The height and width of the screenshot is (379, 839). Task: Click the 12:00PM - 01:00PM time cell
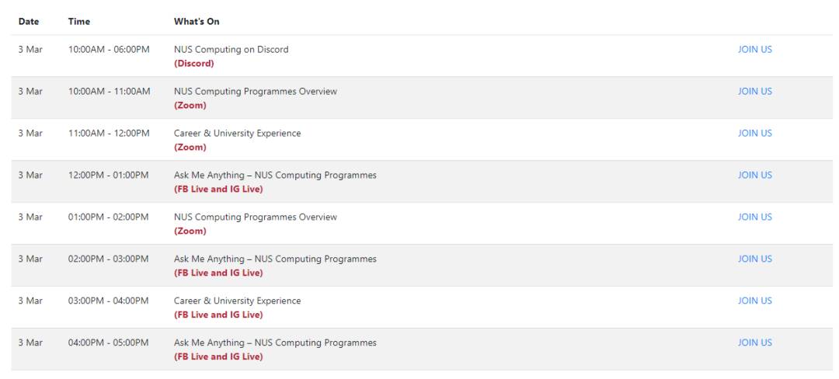click(109, 176)
